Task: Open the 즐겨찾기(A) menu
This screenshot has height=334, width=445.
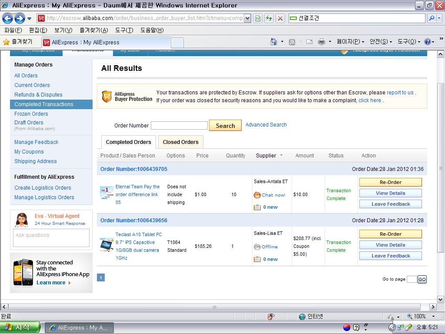Action: coord(94,30)
